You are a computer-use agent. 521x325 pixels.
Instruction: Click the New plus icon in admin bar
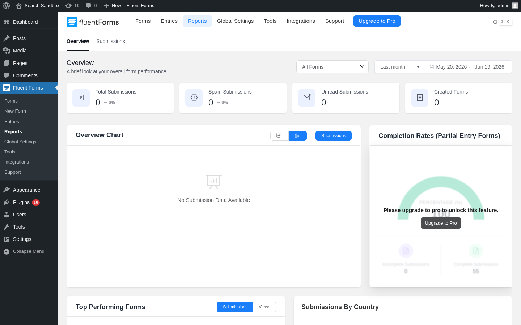pyautogui.click(x=106, y=6)
